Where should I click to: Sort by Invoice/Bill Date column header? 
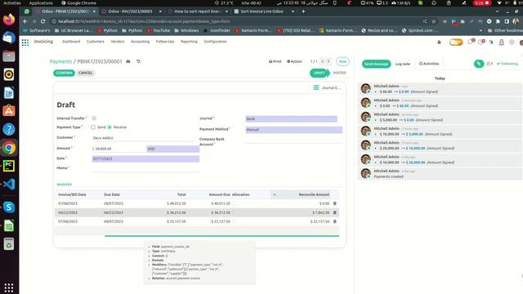72,194
